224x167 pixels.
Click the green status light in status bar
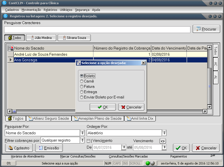coord(148,163)
